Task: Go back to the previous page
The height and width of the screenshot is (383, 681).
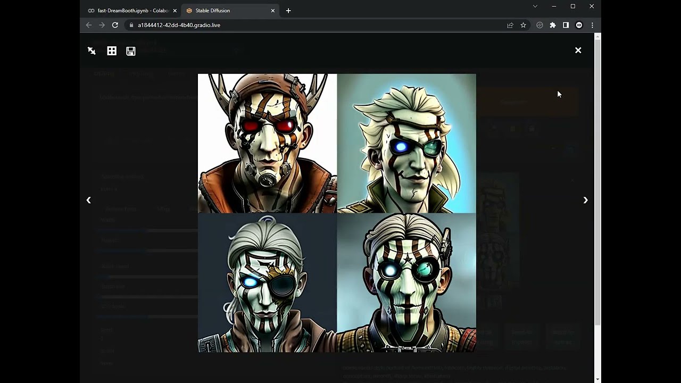Action: pyautogui.click(x=89, y=25)
